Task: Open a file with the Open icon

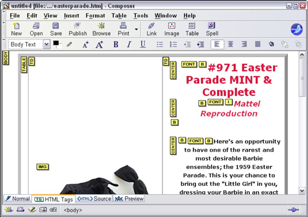Action: click(x=36, y=29)
